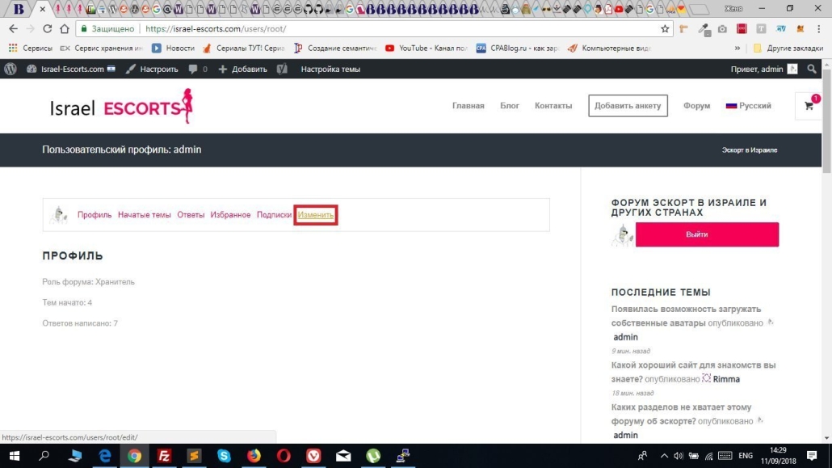
Task: Click the camera extension icon in toolbar
Action: click(722, 28)
